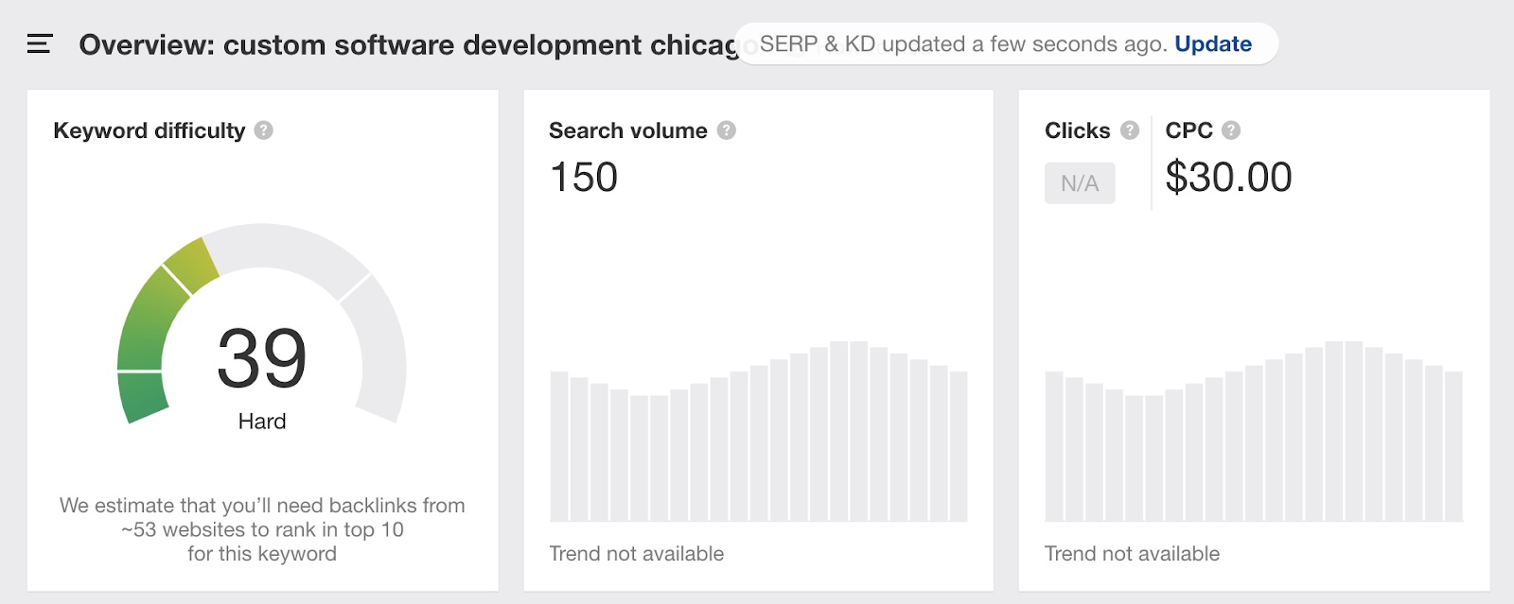The image size is (1514, 604).
Task: Click the Hard difficulty label
Action: point(262,422)
